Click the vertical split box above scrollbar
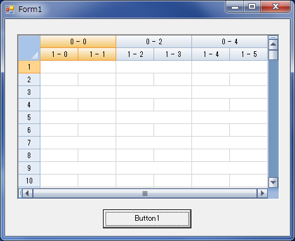The width and height of the screenshot is (295, 241). (x=273, y=37)
